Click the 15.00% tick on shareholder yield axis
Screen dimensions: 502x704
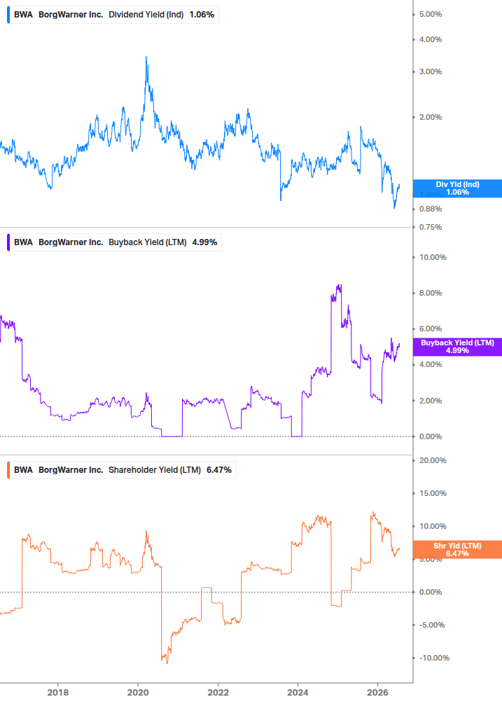coord(433,493)
